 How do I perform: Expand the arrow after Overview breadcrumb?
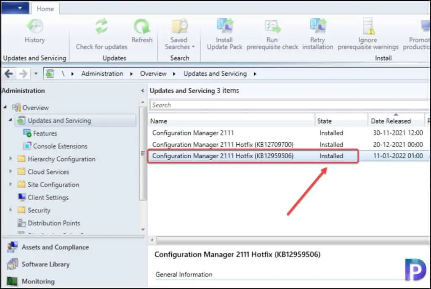[x=174, y=74]
